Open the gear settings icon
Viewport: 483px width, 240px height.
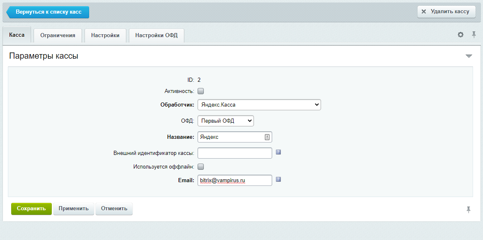[x=461, y=35]
